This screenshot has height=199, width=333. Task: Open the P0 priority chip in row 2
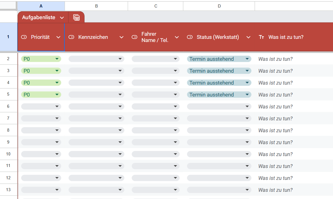tap(41, 59)
